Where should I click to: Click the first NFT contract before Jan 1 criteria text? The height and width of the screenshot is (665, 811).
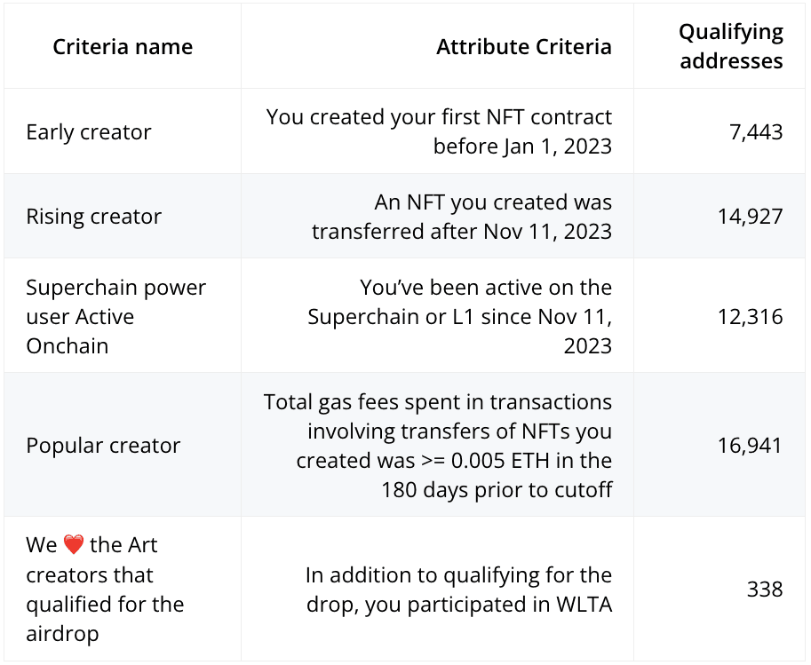tap(439, 131)
